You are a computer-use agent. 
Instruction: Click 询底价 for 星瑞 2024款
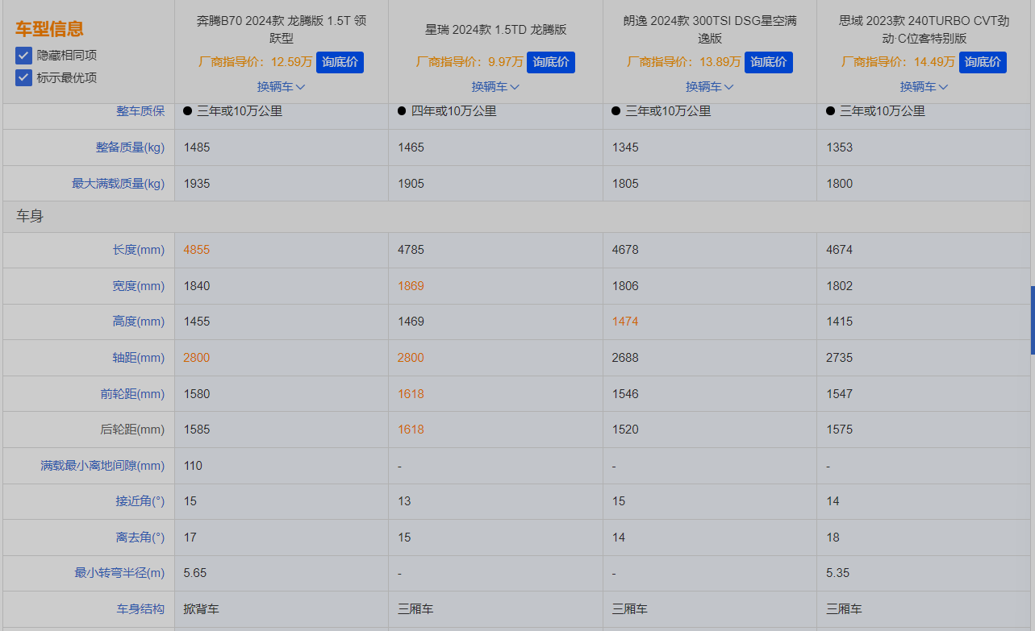pyautogui.click(x=551, y=62)
